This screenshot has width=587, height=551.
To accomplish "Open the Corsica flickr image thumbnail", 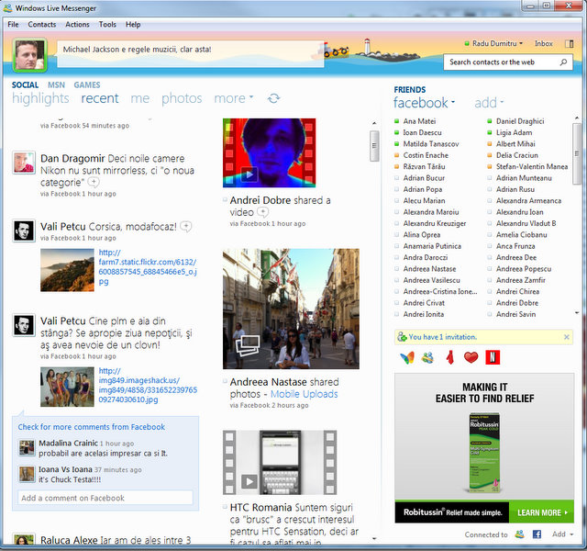I will [x=67, y=270].
